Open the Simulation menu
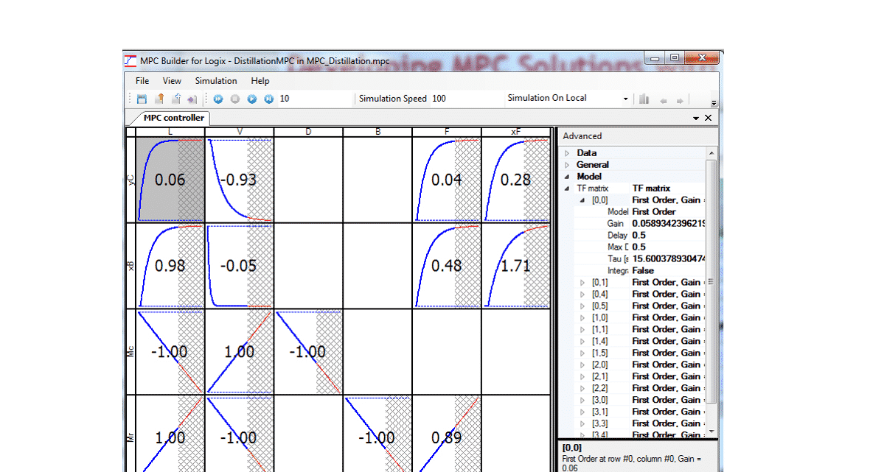 (x=216, y=81)
